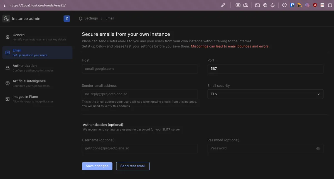Click into the Sender email address field
The width and height of the screenshot is (334, 179).
(140, 94)
